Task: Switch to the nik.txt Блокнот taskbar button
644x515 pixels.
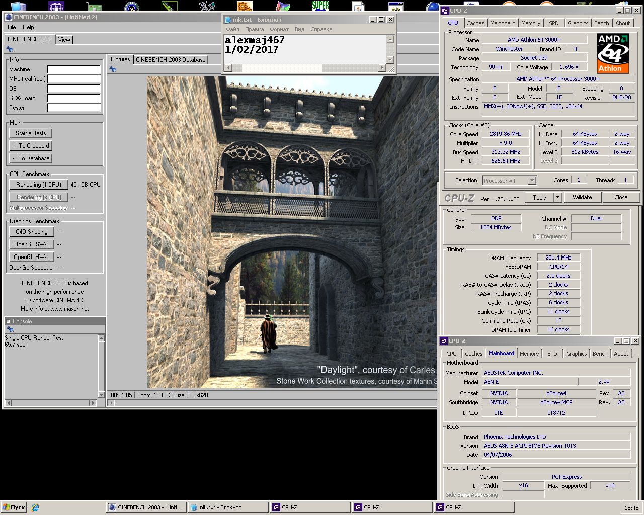Action: [x=228, y=507]
